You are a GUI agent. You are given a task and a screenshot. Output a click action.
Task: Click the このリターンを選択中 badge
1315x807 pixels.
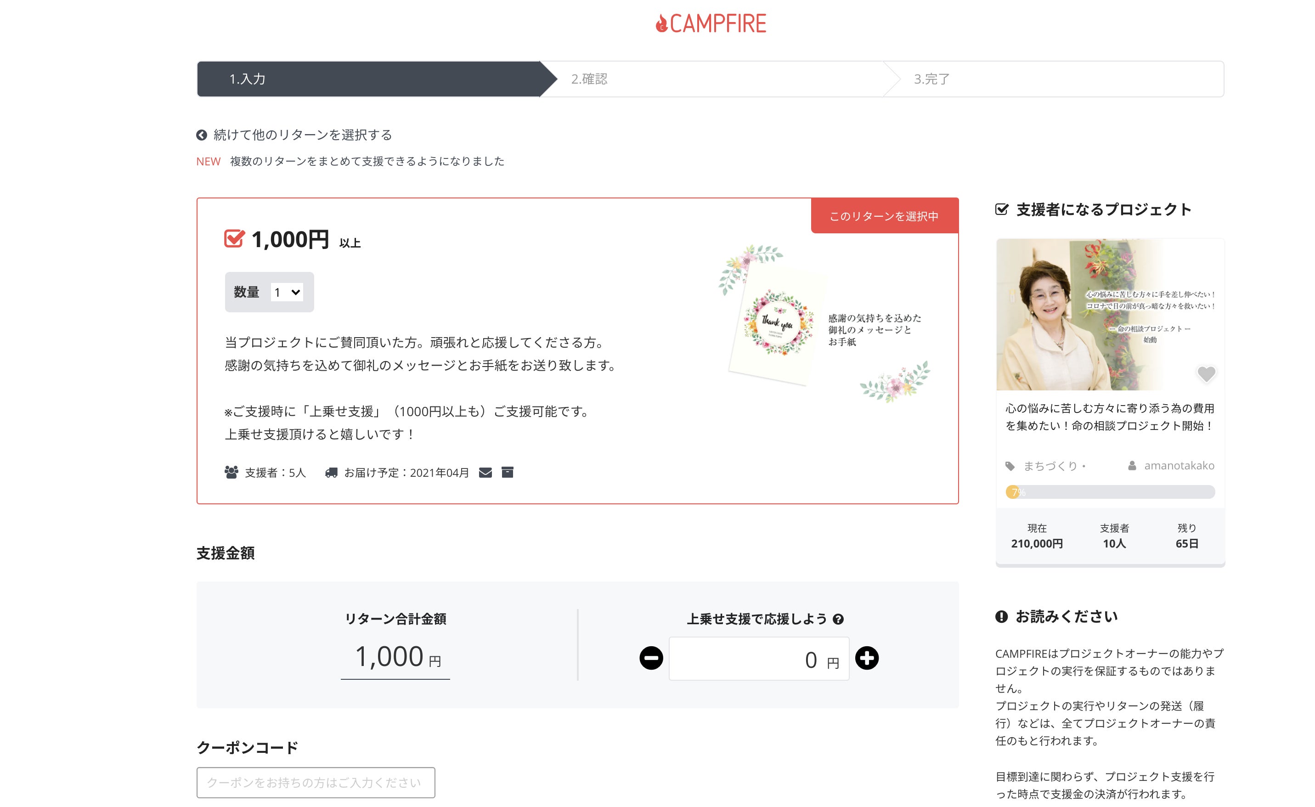coord(884,216)
